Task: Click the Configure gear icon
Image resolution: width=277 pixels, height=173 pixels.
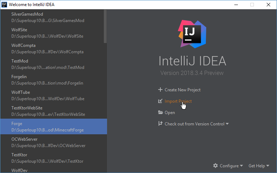Action: [215, 166]
